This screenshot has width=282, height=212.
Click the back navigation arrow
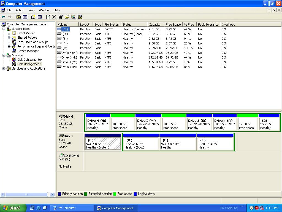(3, 16)
